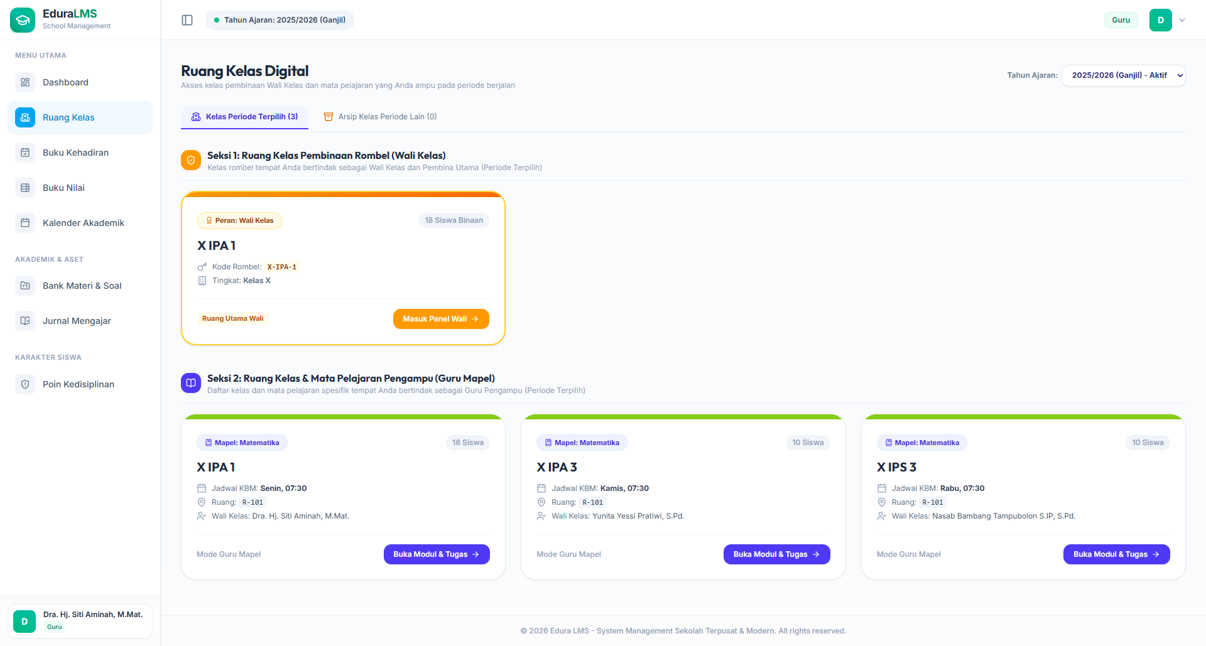Select the Ruang Kelas sidebar icon
The image size is (1206, 646).
(x=25, y=117)
